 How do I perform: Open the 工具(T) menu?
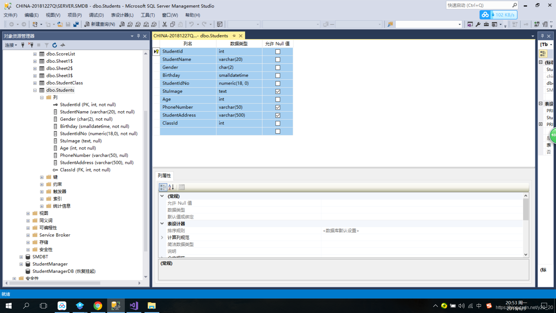(148, 15)
